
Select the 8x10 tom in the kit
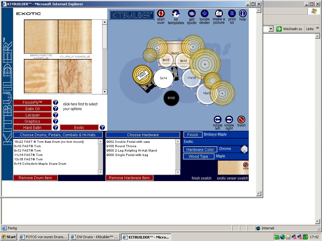coord(166,60)
